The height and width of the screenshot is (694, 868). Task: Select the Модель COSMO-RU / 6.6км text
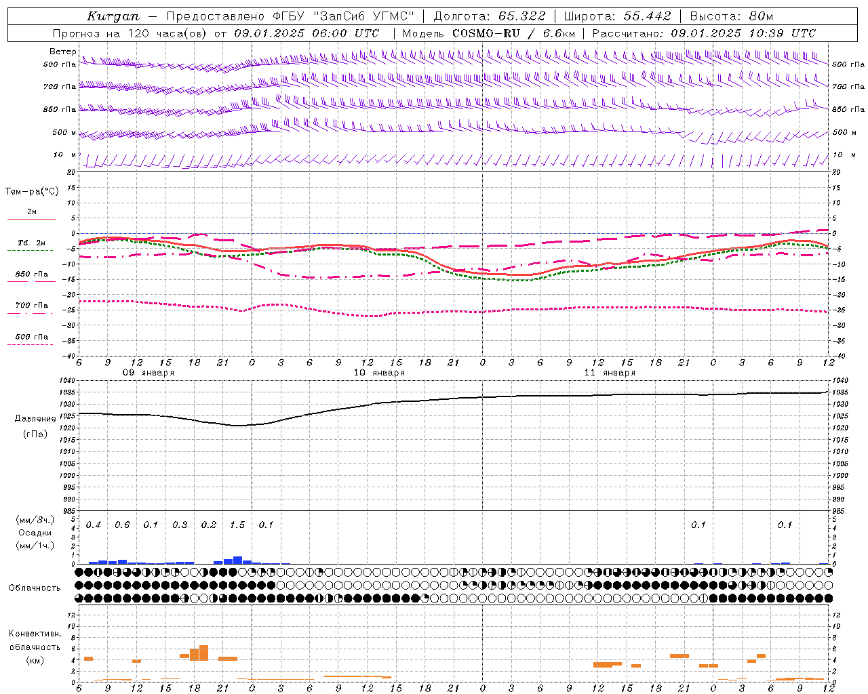(x=489, y=33)
